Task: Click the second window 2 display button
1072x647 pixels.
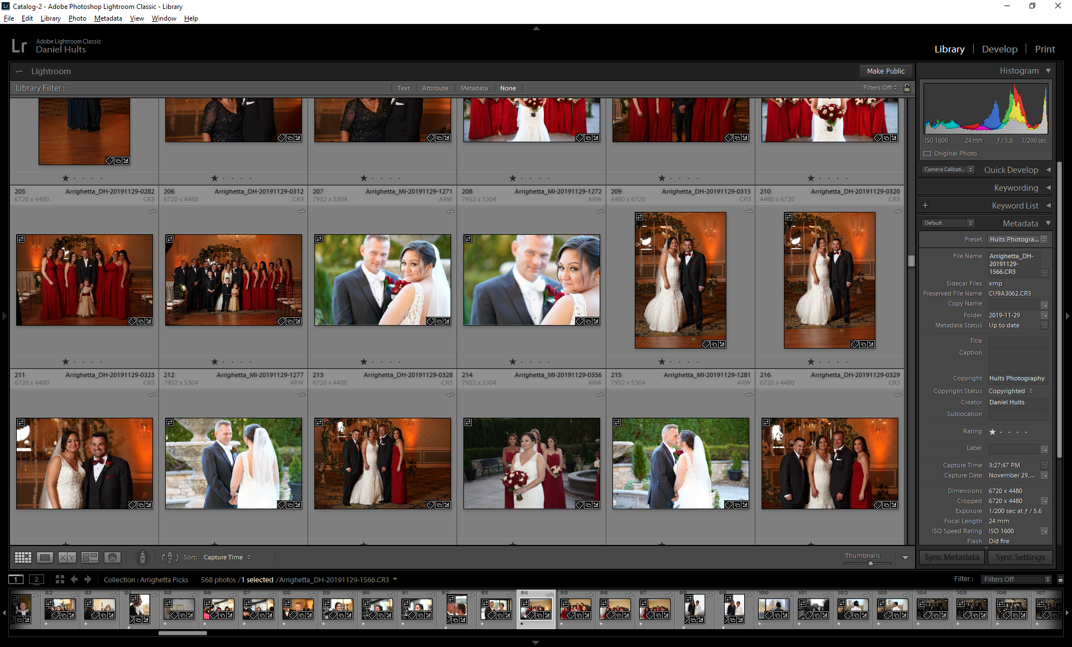Action: point(36,580)
